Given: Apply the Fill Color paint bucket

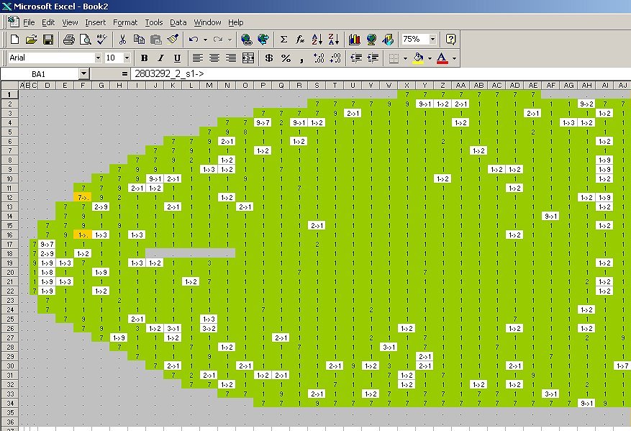Looking at the screenshot, I should [419, 58].
